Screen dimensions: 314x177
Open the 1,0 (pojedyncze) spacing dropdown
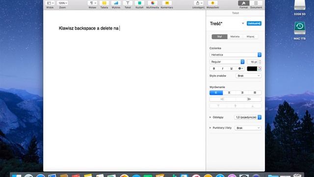coord(248,117)
